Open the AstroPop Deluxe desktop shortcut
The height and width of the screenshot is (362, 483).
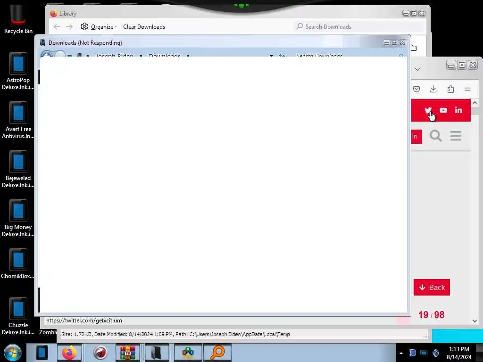pyautogui.click(x=18, y=72)
